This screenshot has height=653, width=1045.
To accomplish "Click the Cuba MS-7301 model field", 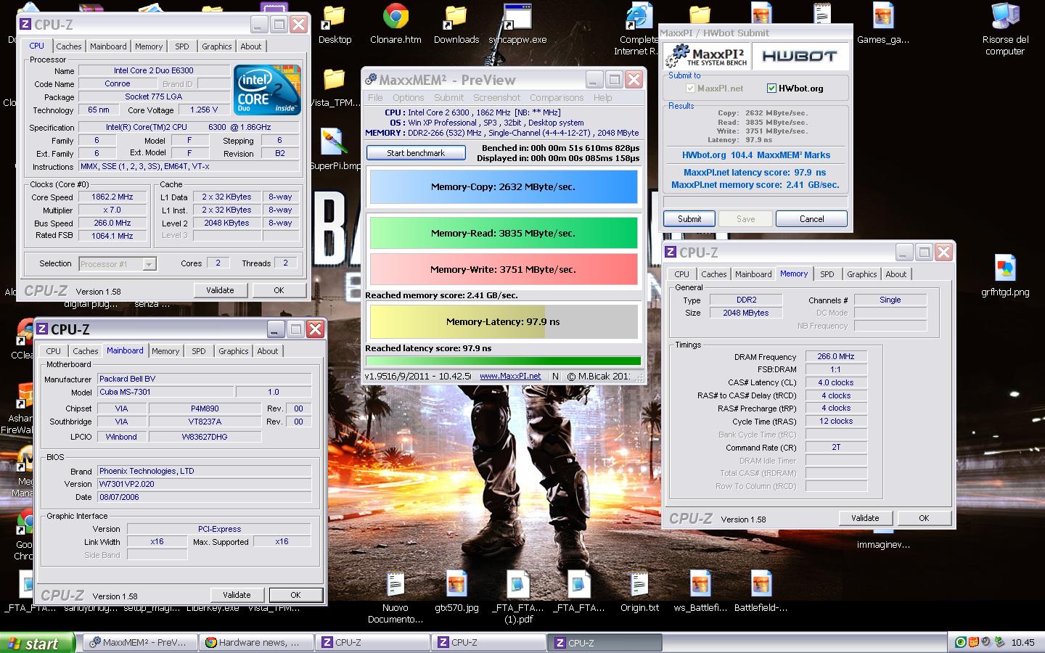I will pyautogui.click(x=168, y=392).
